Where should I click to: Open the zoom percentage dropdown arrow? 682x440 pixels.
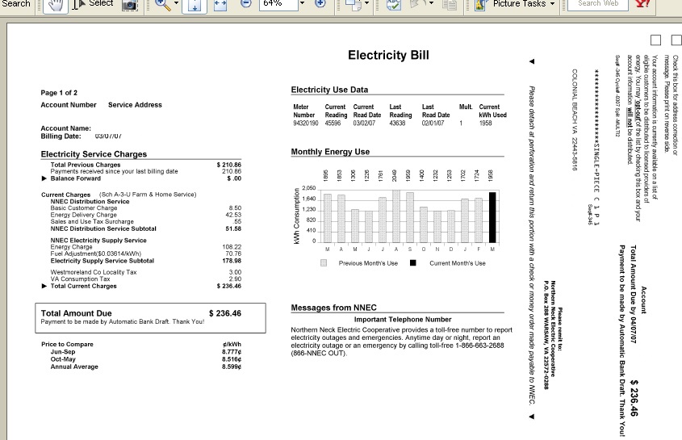point(302,4)
